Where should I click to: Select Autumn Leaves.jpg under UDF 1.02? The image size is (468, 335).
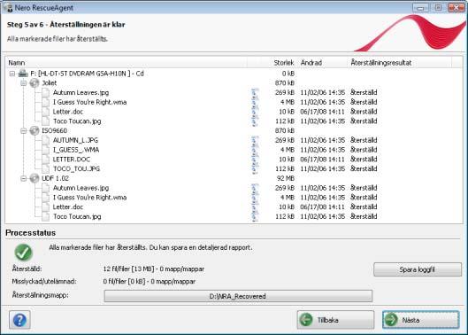coord(81,188)
